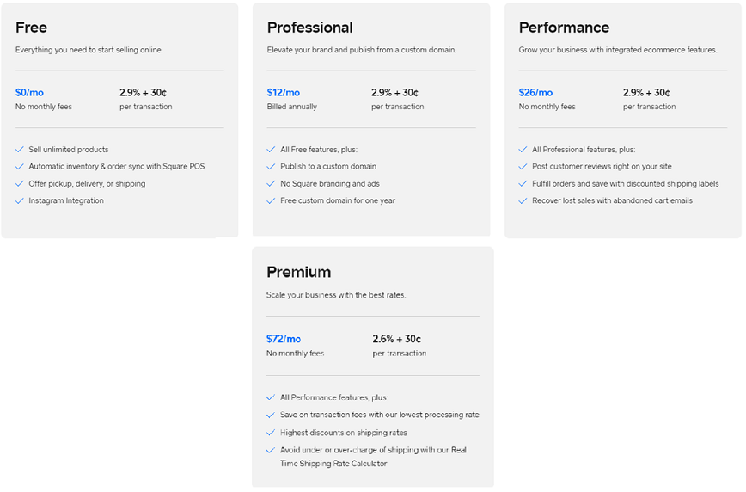Pick the Premium plan title

pyautogui.click(x=298, y=273)
